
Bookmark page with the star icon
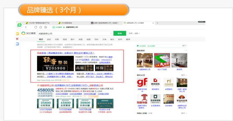pyautogui.click(x=46, y=27)
